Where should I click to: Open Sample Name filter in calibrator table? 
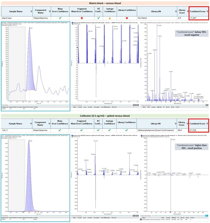tap(31, 124)
